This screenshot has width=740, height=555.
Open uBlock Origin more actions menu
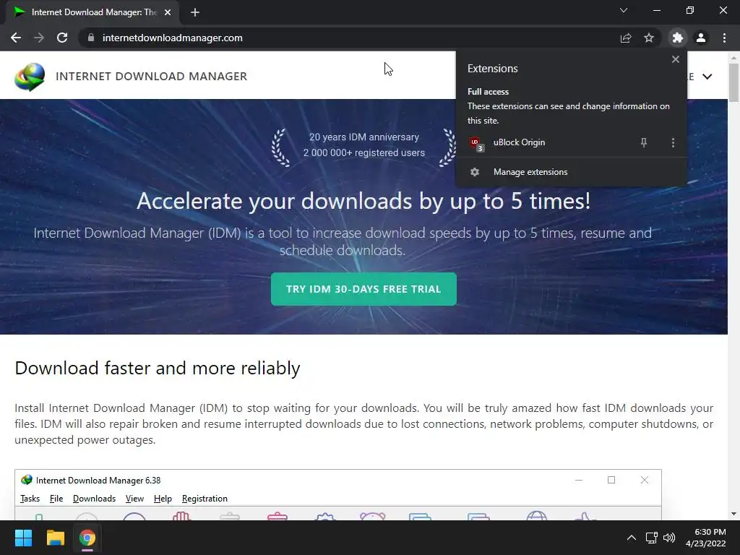(x=673, y=142)
